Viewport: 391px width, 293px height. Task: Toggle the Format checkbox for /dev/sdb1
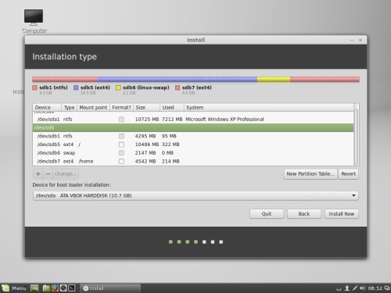click(x=121, y=136)
